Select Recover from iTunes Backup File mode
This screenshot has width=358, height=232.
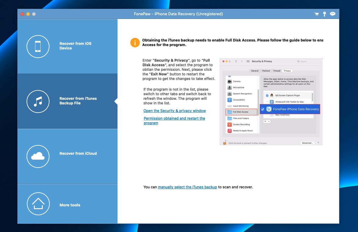(x=67, y=101)
